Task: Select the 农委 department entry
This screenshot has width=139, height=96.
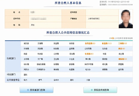Action: [x=104, y=54]
